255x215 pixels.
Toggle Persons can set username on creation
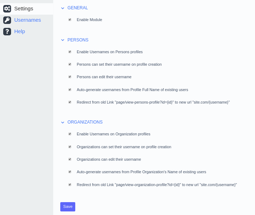tap(70, 64)
